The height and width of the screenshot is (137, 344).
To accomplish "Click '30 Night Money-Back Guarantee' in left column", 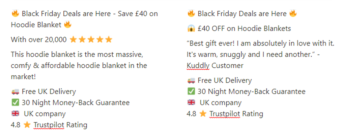I will pos(76,102).
